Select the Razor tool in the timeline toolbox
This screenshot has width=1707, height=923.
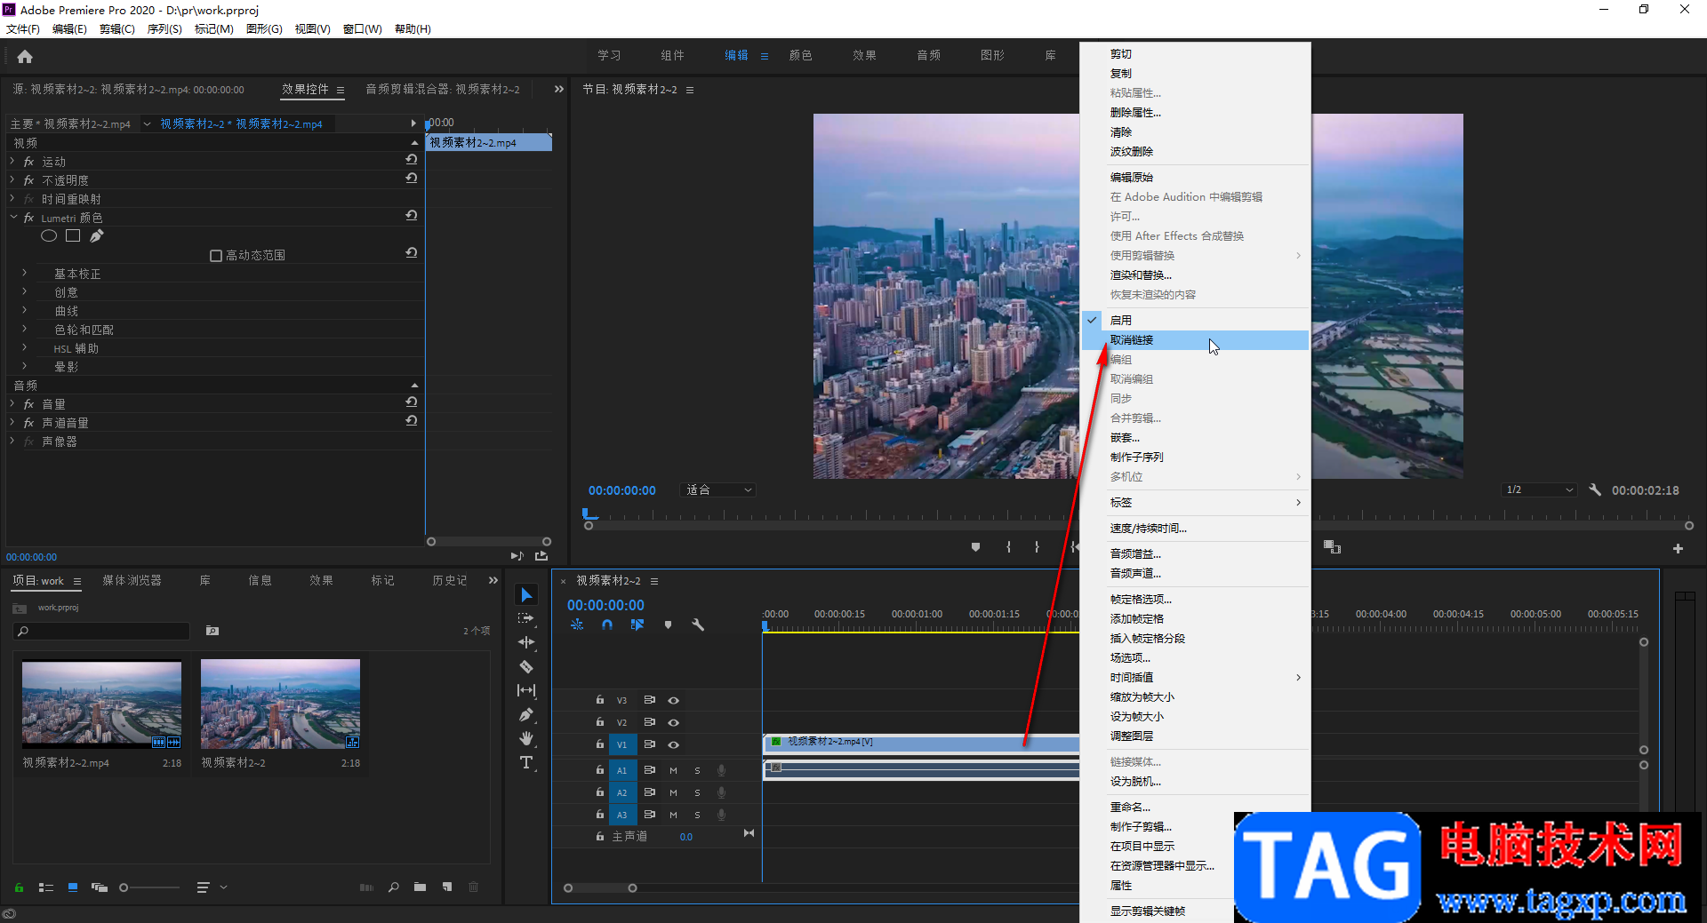tap(526, 666)
